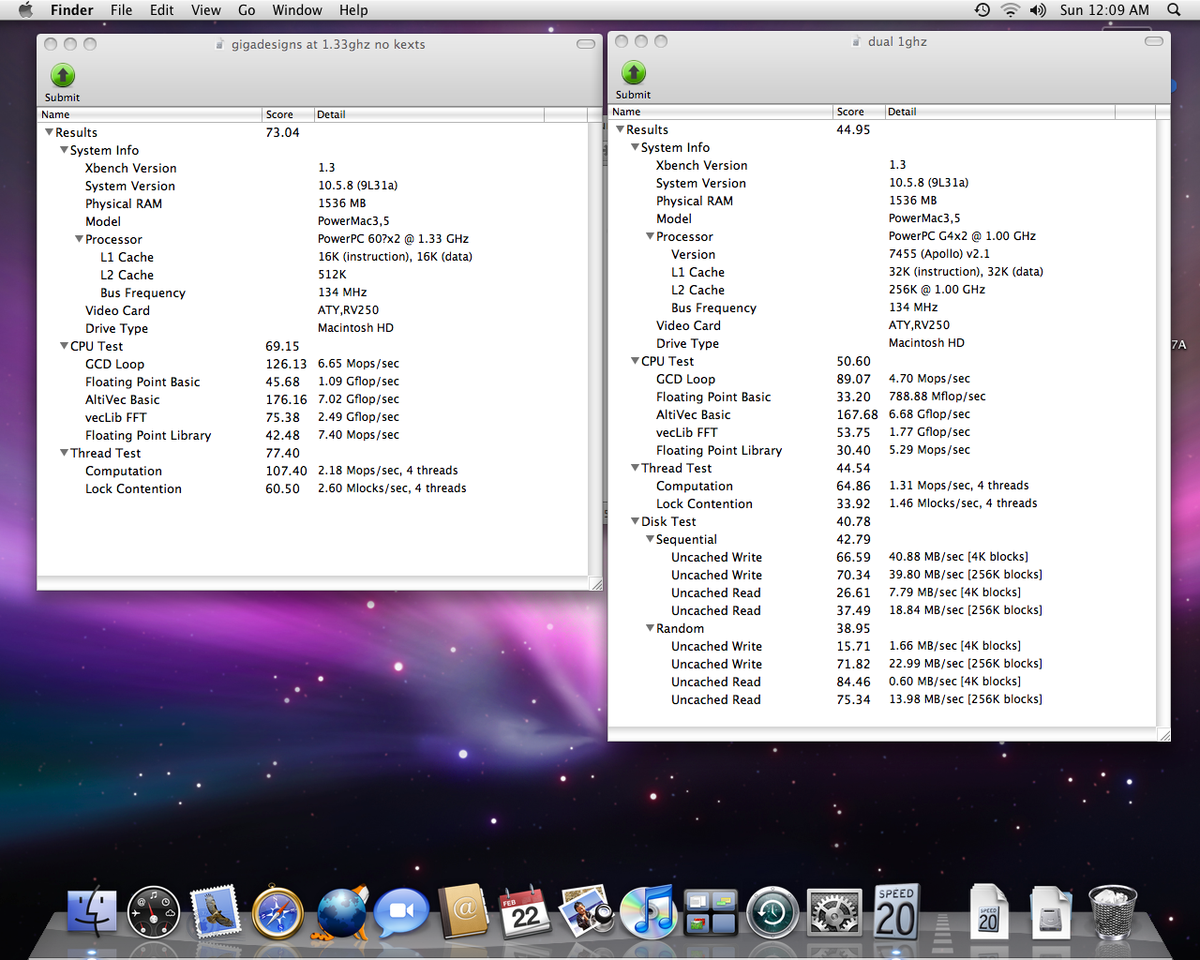
Task: Click Name column header in dual 1ghz window
Action: tap(720, 112)
